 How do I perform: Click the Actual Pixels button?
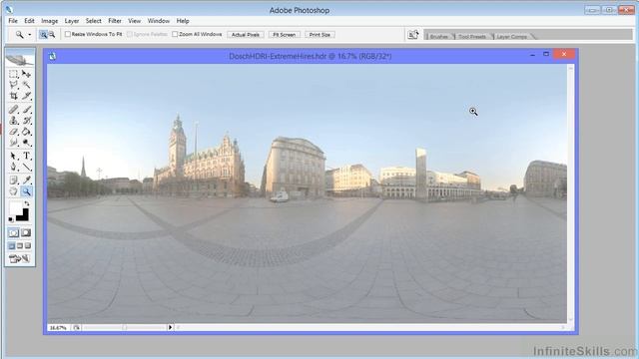(246, 35)
